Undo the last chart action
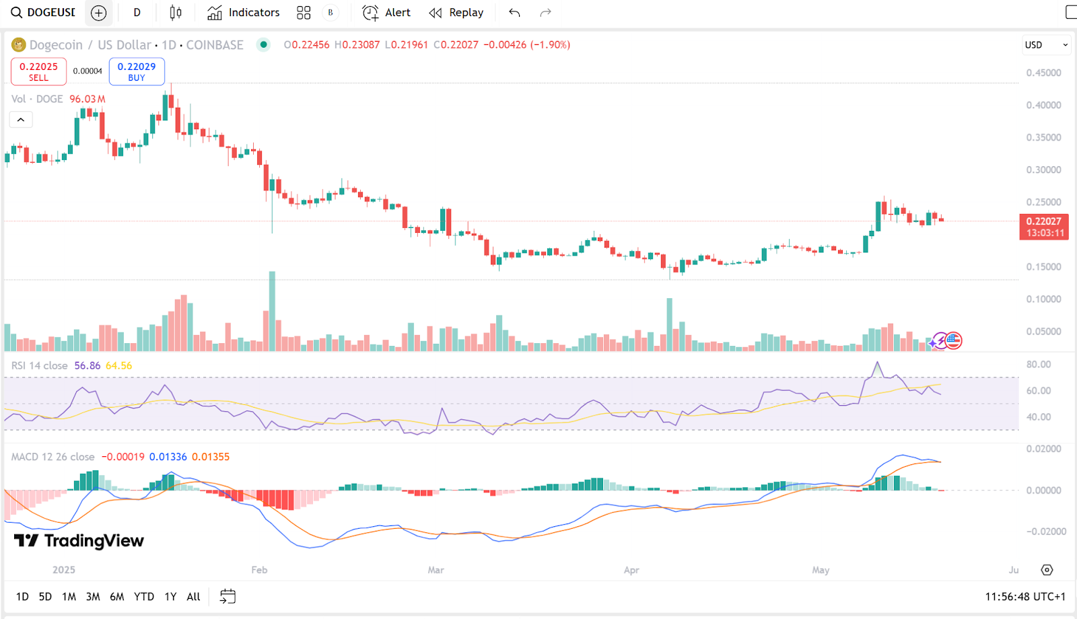Image resolution: width=1077 pixels, height=619 pixels. pyautogui.click(x=515, y=12)
